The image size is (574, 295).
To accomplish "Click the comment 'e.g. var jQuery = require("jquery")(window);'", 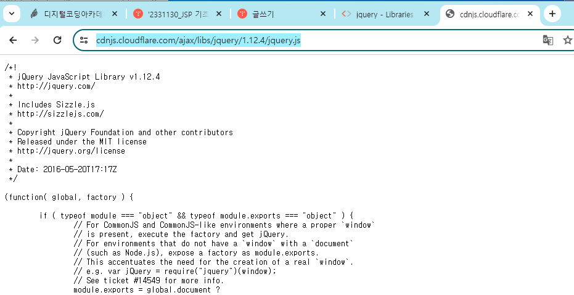I will click(x=174, y=271).
